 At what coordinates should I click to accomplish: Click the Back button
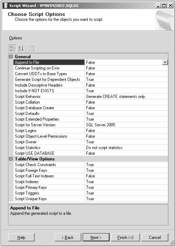point(68,238)
